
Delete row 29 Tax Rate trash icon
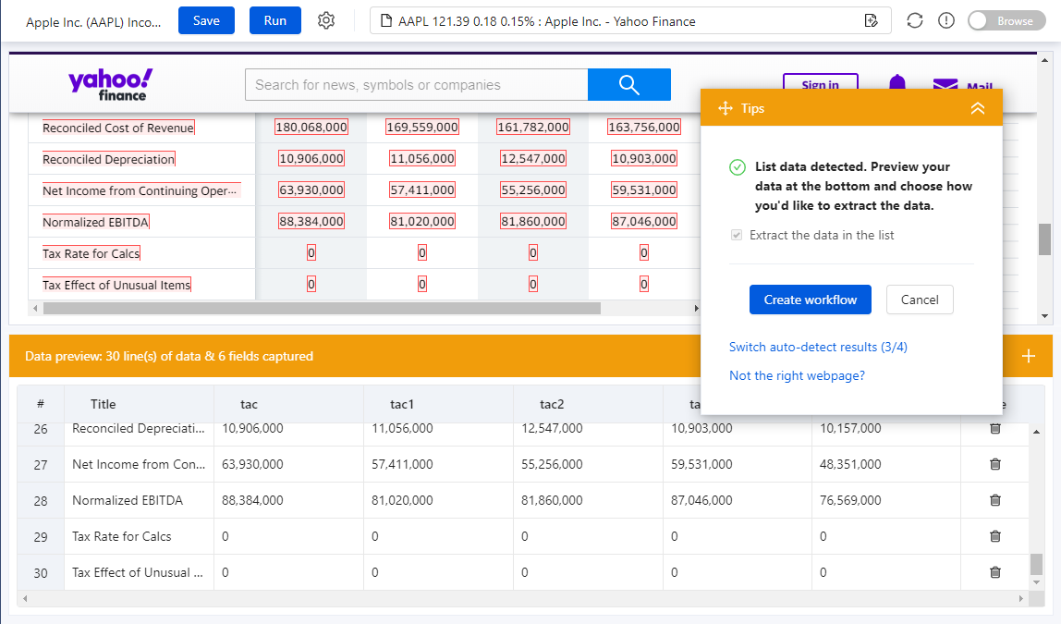pyautogui.click(x=995, y=536)
